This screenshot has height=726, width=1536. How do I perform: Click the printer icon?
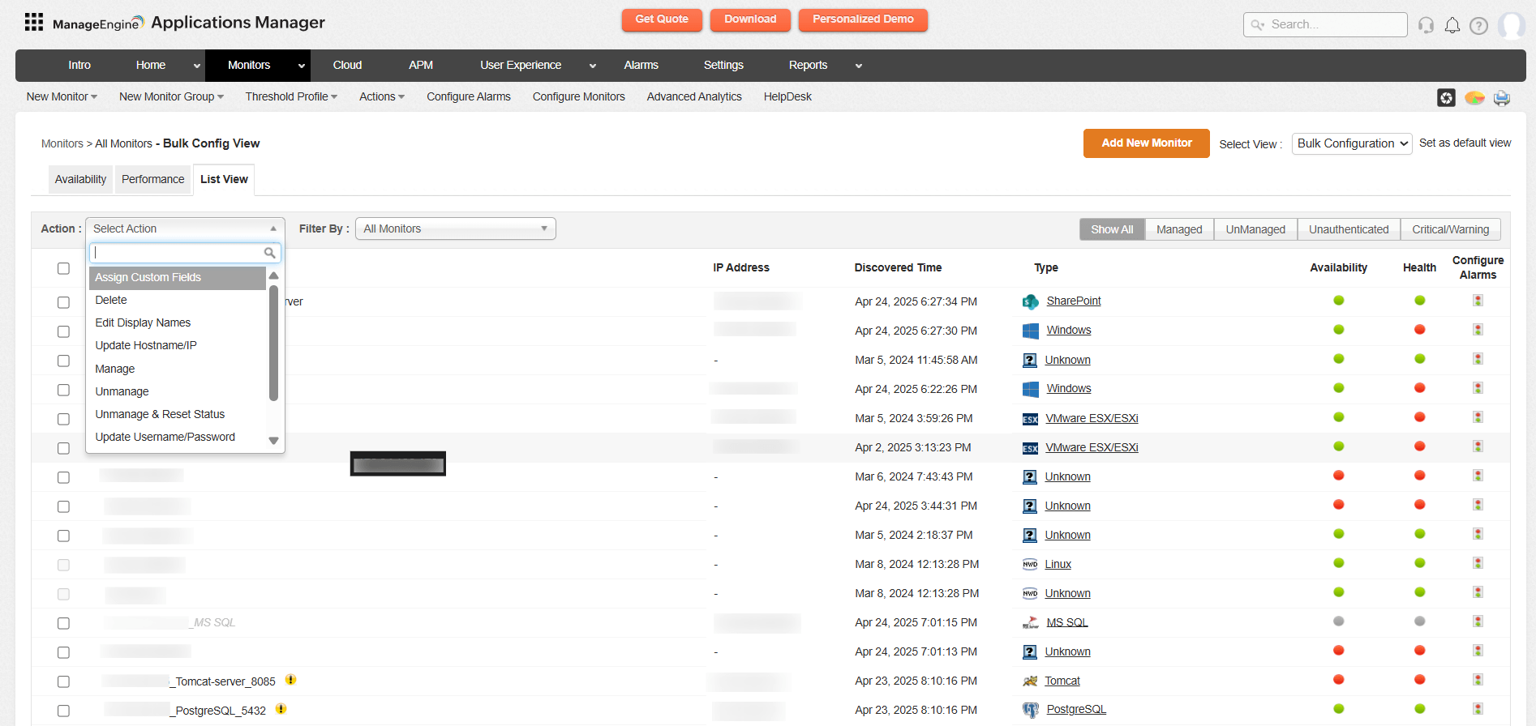tap(1502, 98)
